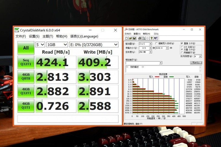Screen dimensions: 221x147
Task: Open CrystalDiskMark 帮助(H) menu
Action: tap(62, 36)
